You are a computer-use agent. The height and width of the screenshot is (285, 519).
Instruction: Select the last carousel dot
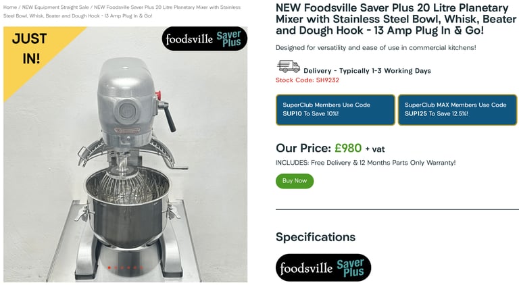pos(141,267)
